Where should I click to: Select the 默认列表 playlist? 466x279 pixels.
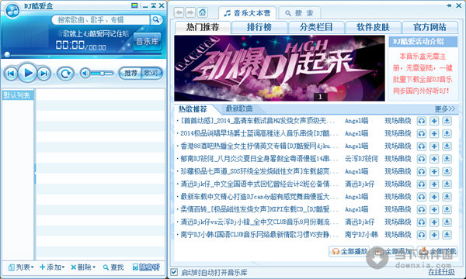click(17, 95)
